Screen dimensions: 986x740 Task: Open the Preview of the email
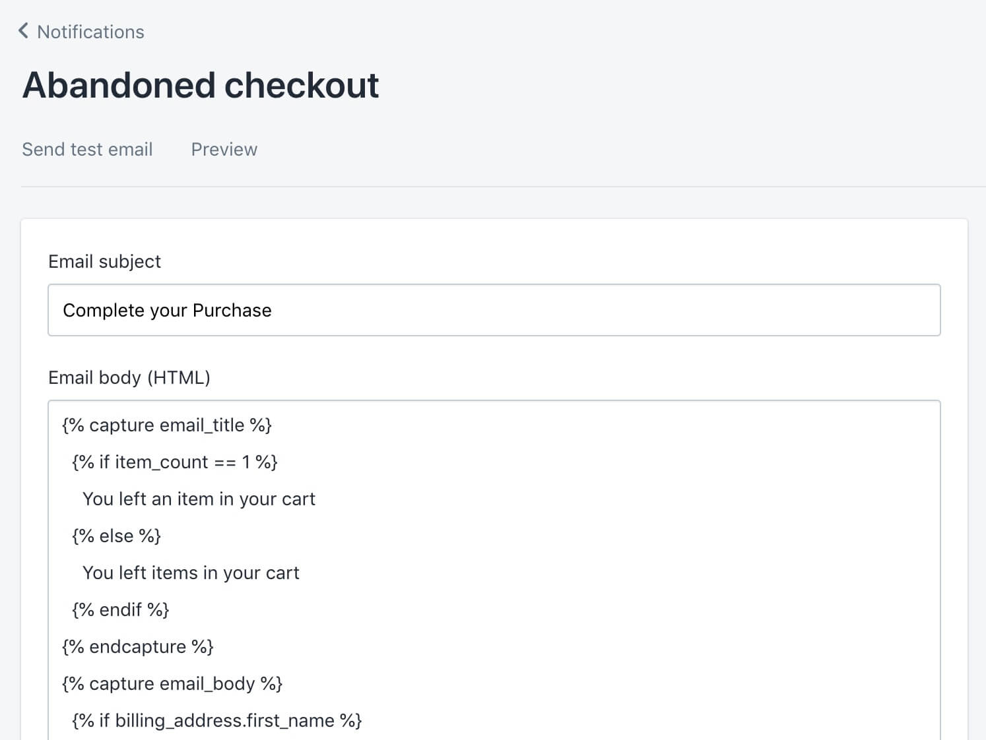click(224, 150)
